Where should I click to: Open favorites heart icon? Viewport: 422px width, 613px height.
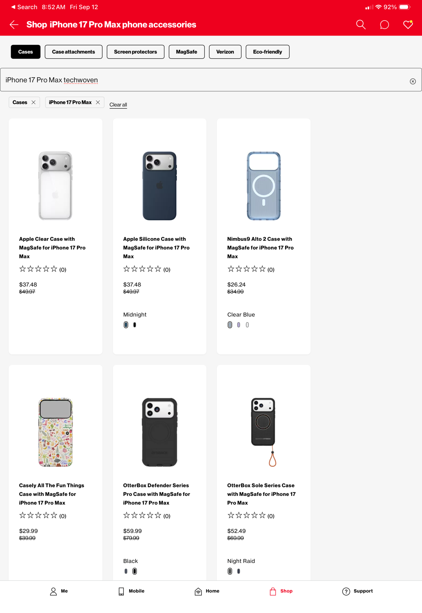tap(408, 25)
